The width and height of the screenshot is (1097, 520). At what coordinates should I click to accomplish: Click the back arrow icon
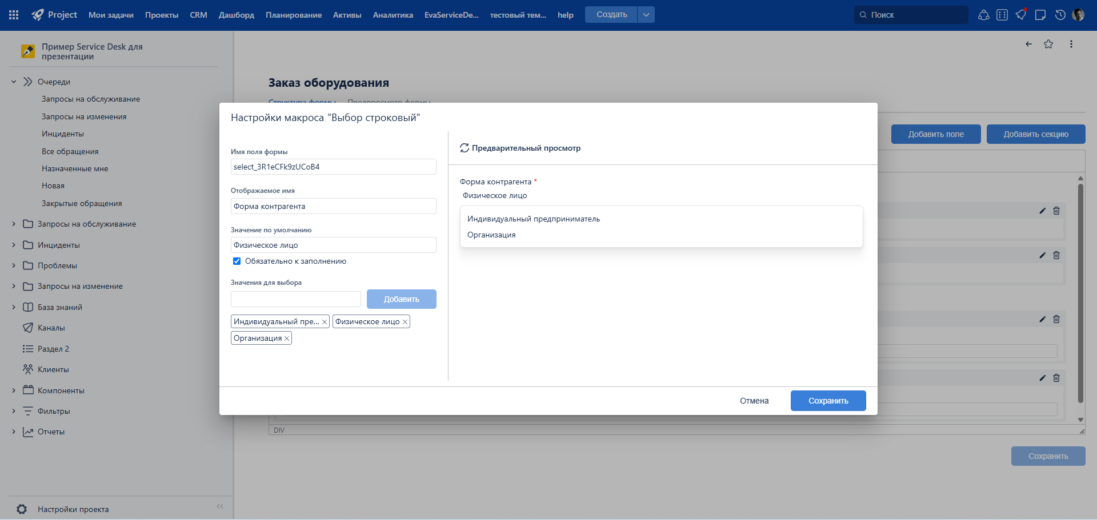click(1028, 44)
